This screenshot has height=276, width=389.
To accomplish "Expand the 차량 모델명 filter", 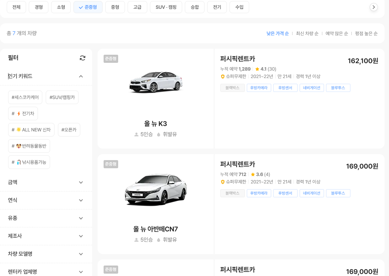I will [81, 254].
